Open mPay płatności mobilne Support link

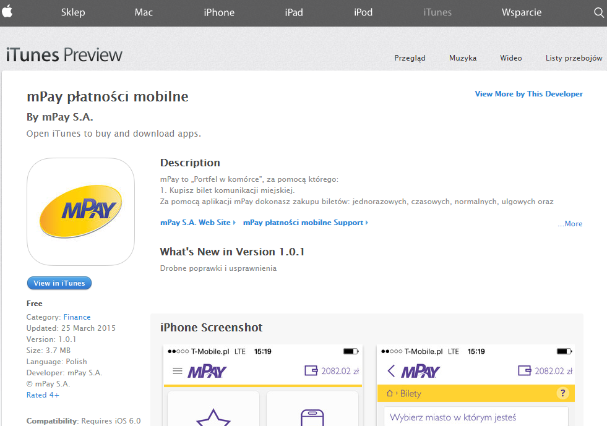306,223
